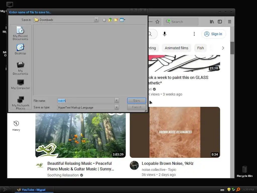Expand the File name dropdown arrow

tap(116, 101)
